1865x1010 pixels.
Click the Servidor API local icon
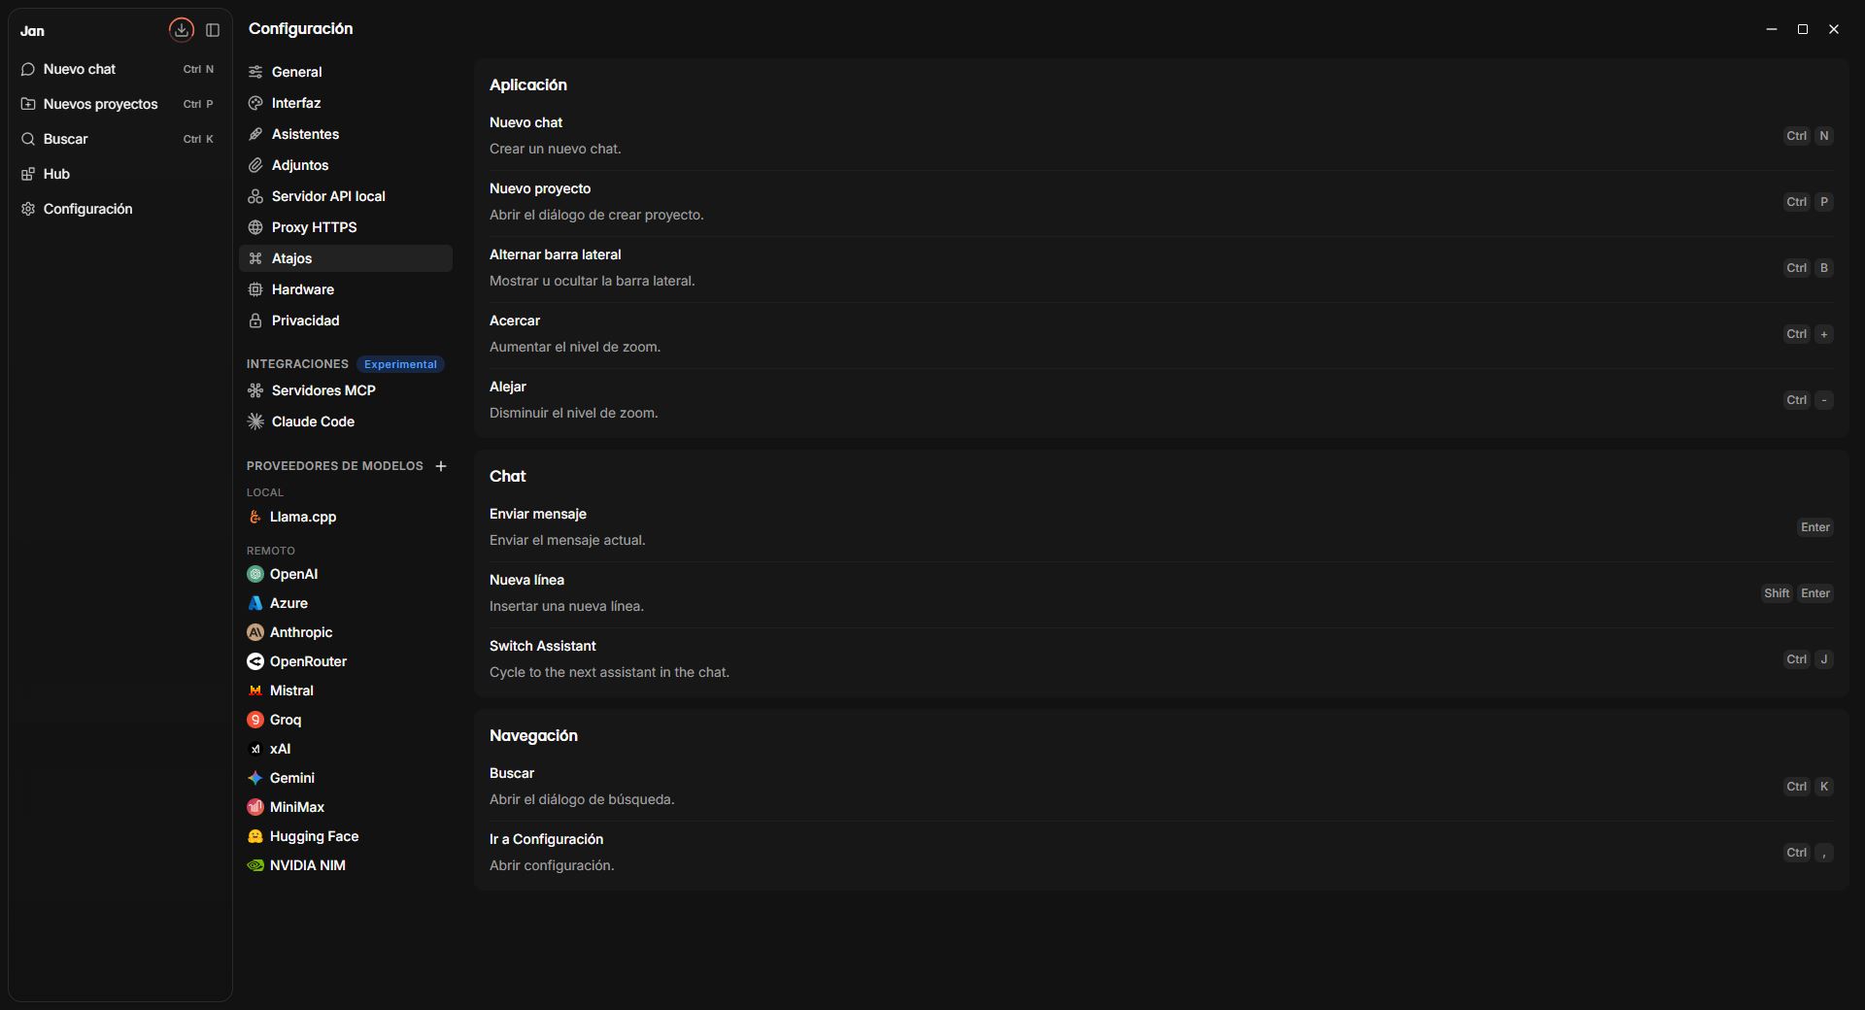(x=255, y=196)
